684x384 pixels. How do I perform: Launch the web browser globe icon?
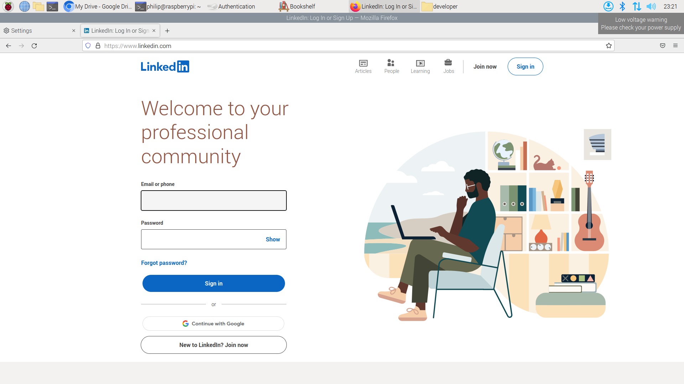[x=24, y=6]
